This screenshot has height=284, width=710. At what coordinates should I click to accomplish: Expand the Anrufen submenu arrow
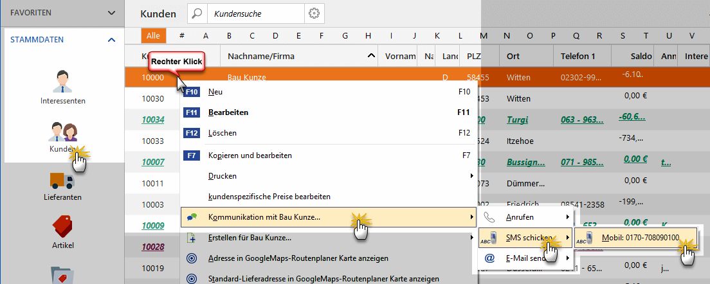[x=568, y=217]
